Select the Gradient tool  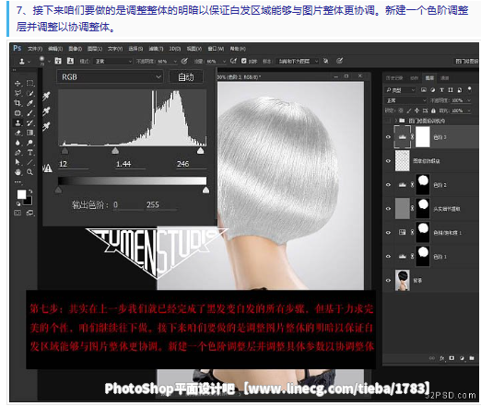pos(30,133)
